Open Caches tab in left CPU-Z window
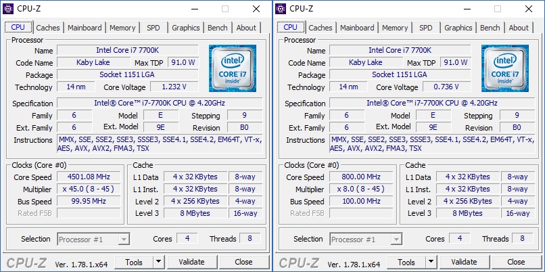The width and height of the screenshot is (545, 272). 48,28
